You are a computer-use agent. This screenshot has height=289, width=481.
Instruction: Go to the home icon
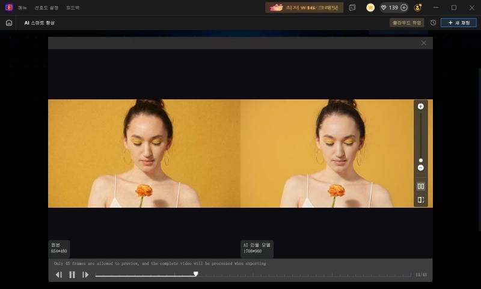pyautogui.click(x=9, y=23)
